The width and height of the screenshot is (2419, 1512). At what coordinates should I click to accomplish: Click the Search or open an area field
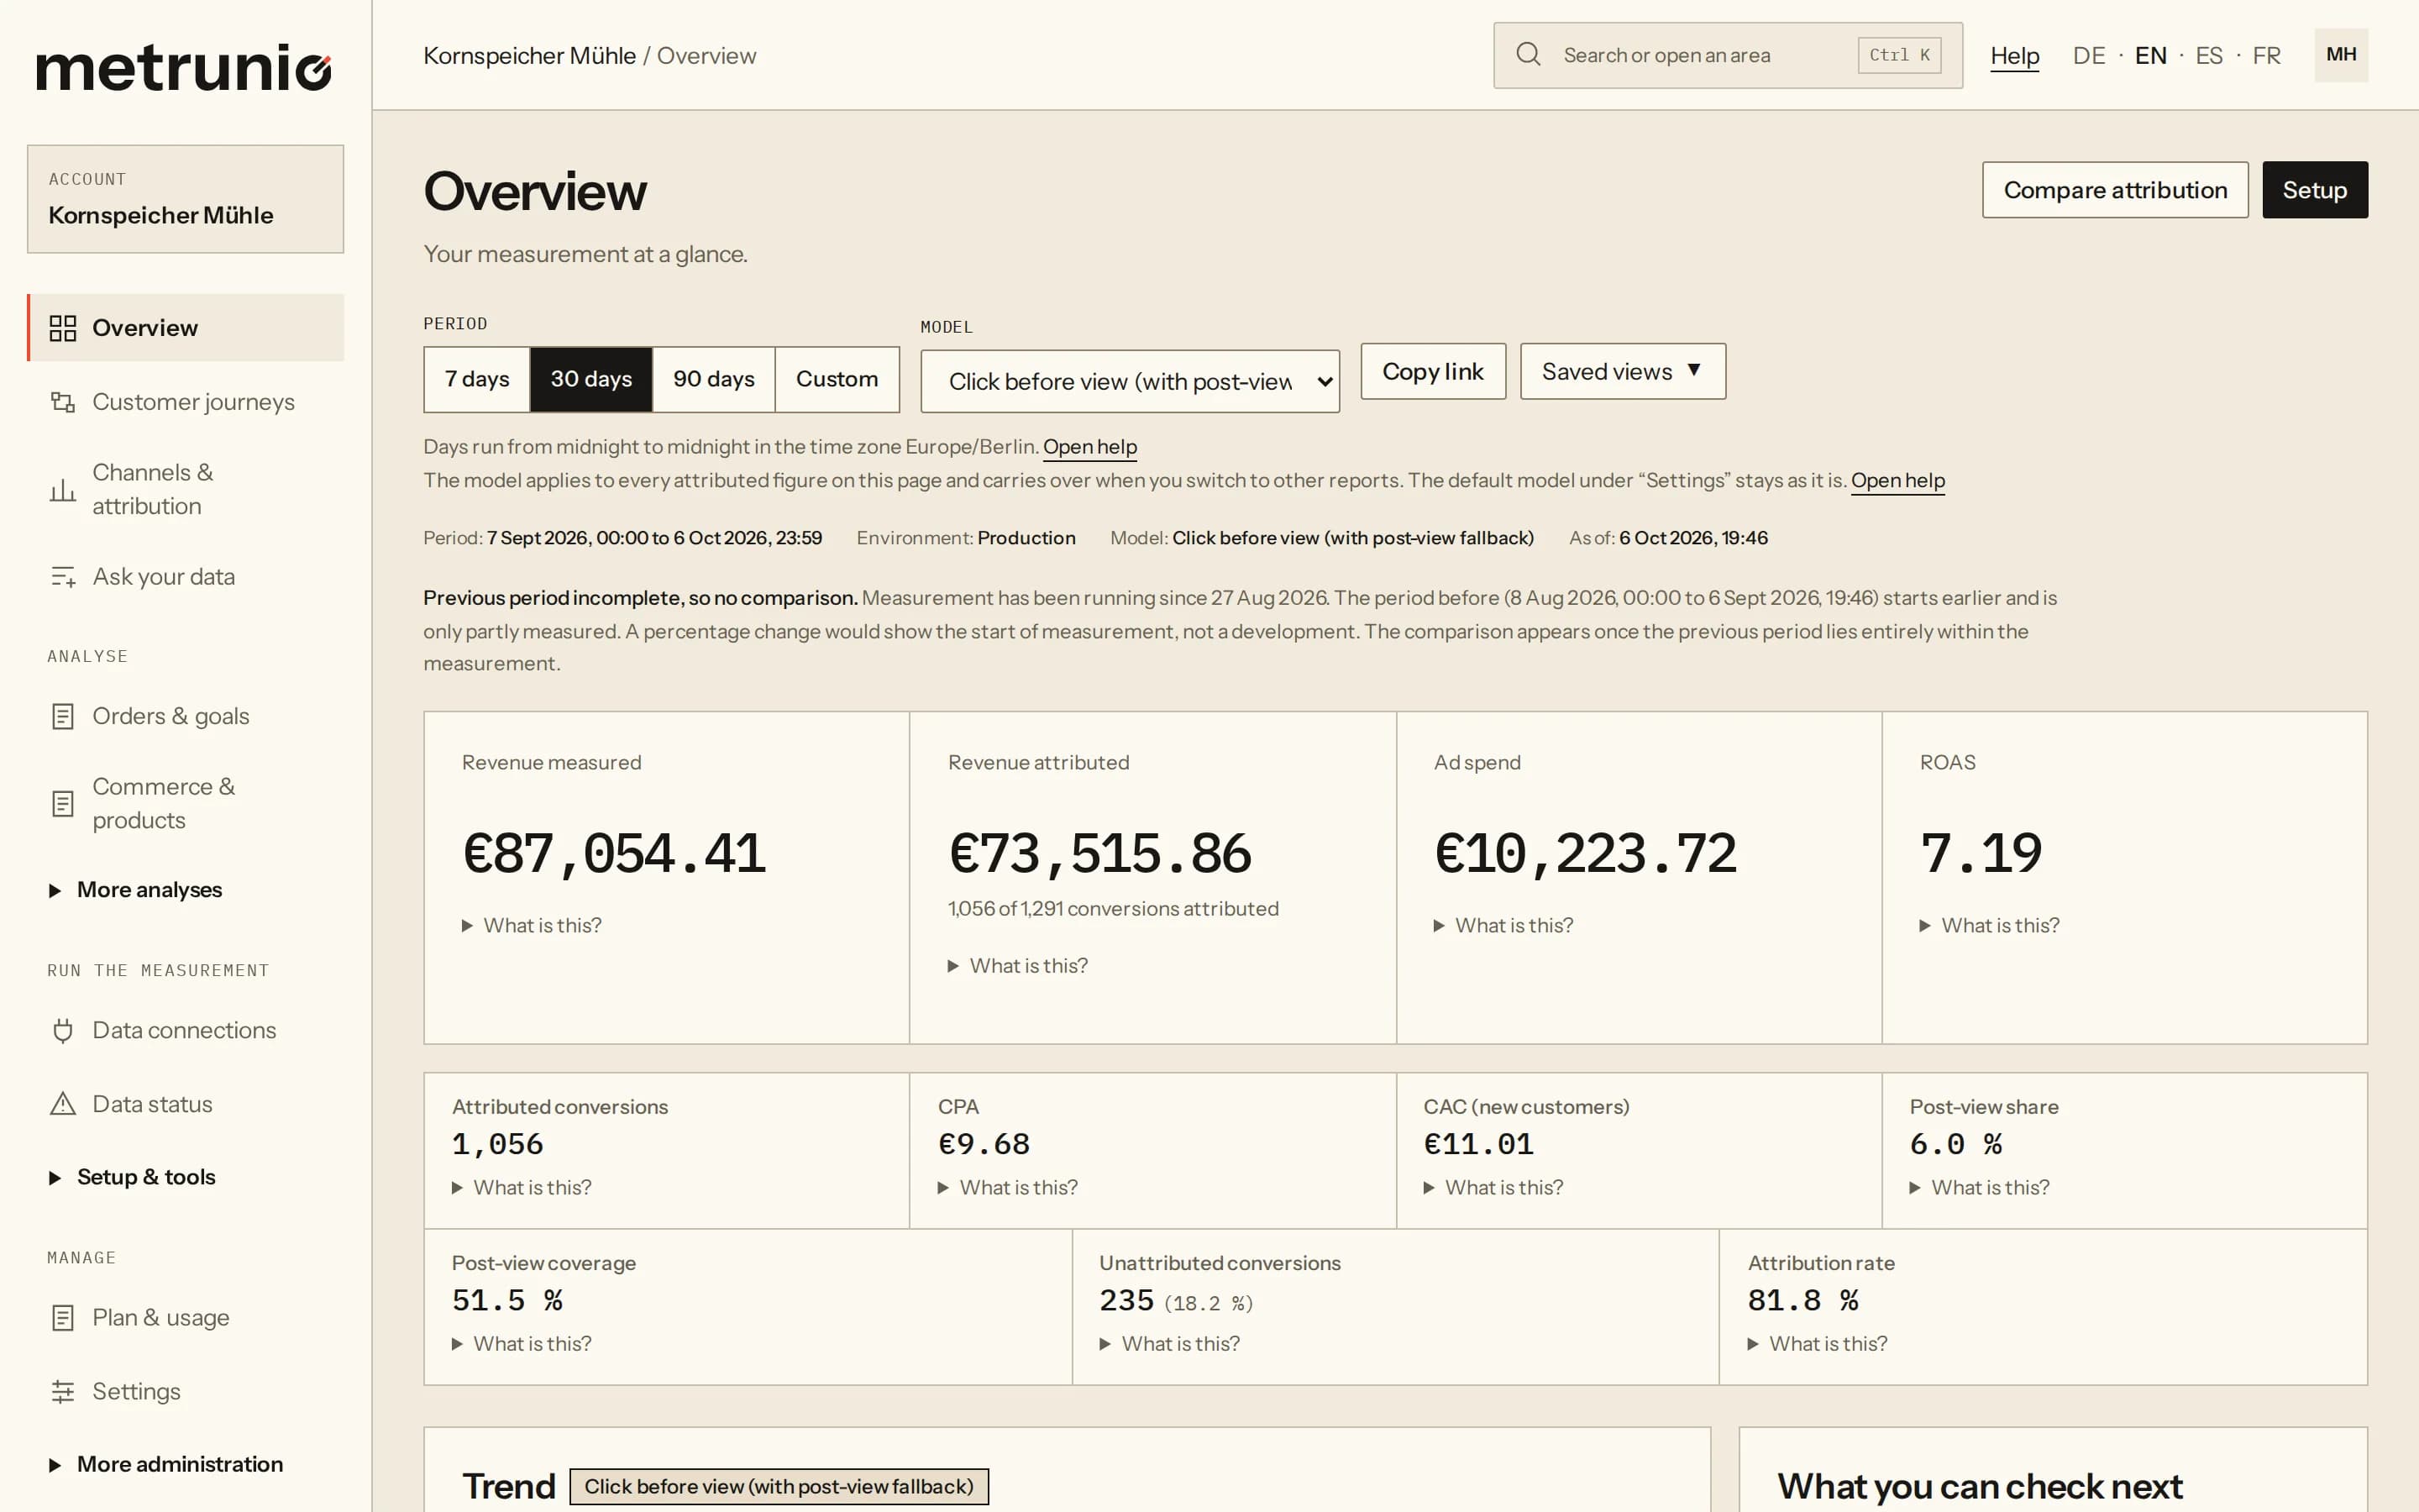point(1727,55)
